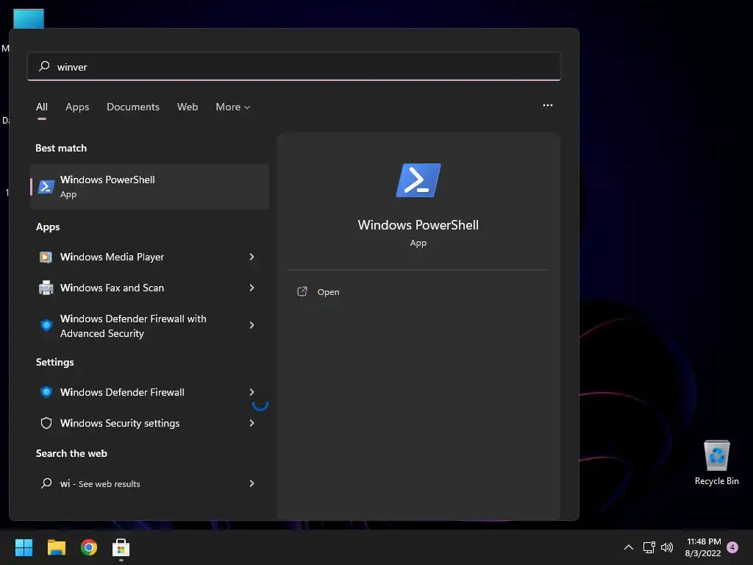753x565 pixels.
Task: Click the Windows Security settings shield icon
Action: 46,423
